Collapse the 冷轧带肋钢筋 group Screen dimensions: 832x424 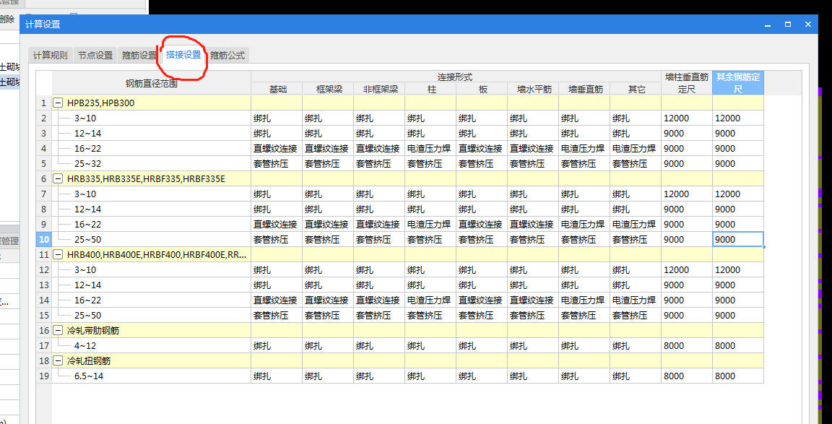(58, 331)
